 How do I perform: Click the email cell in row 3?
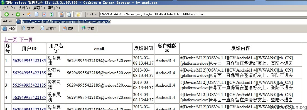click(99, 85)
